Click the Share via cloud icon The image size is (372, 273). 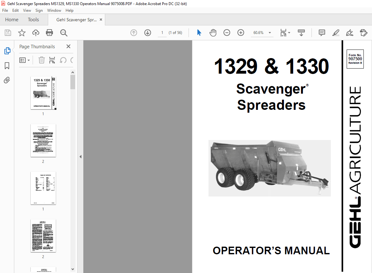pos(35,33)
